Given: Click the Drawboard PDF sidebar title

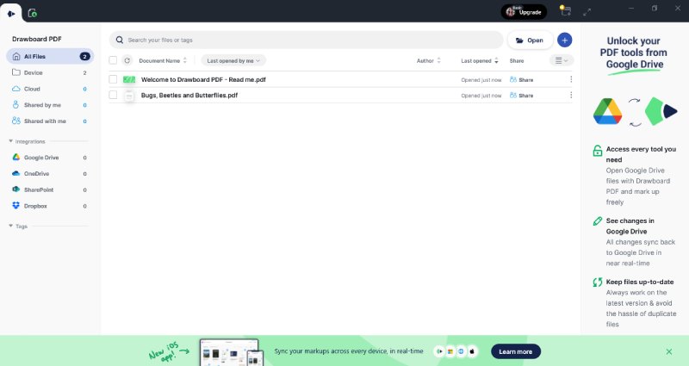Looking at the screenshot, I should click(x=37, y=39).
